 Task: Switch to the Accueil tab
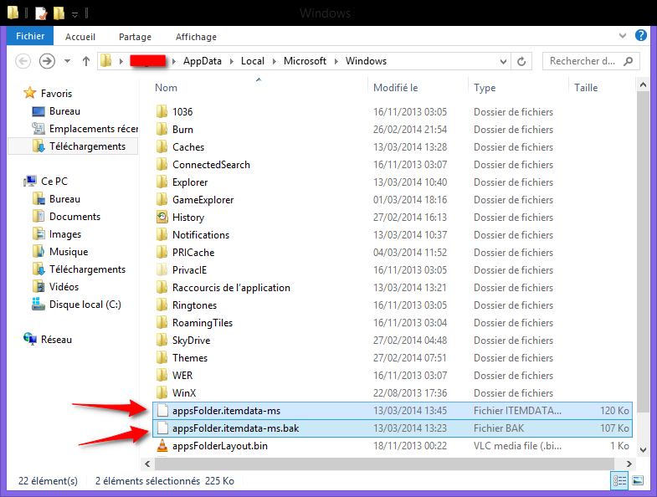[80, 37]
